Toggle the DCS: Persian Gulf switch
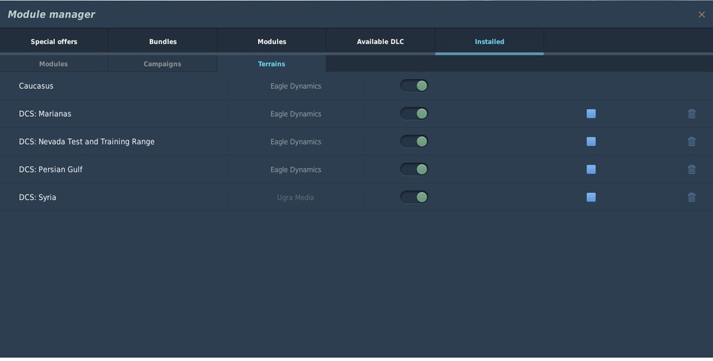 click(414, 169)
